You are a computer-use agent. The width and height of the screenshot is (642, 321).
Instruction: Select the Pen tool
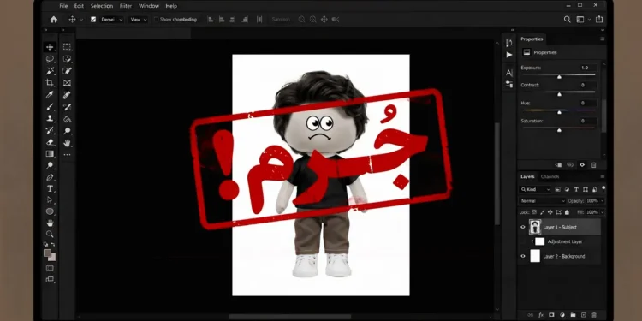tap(50, 177)
